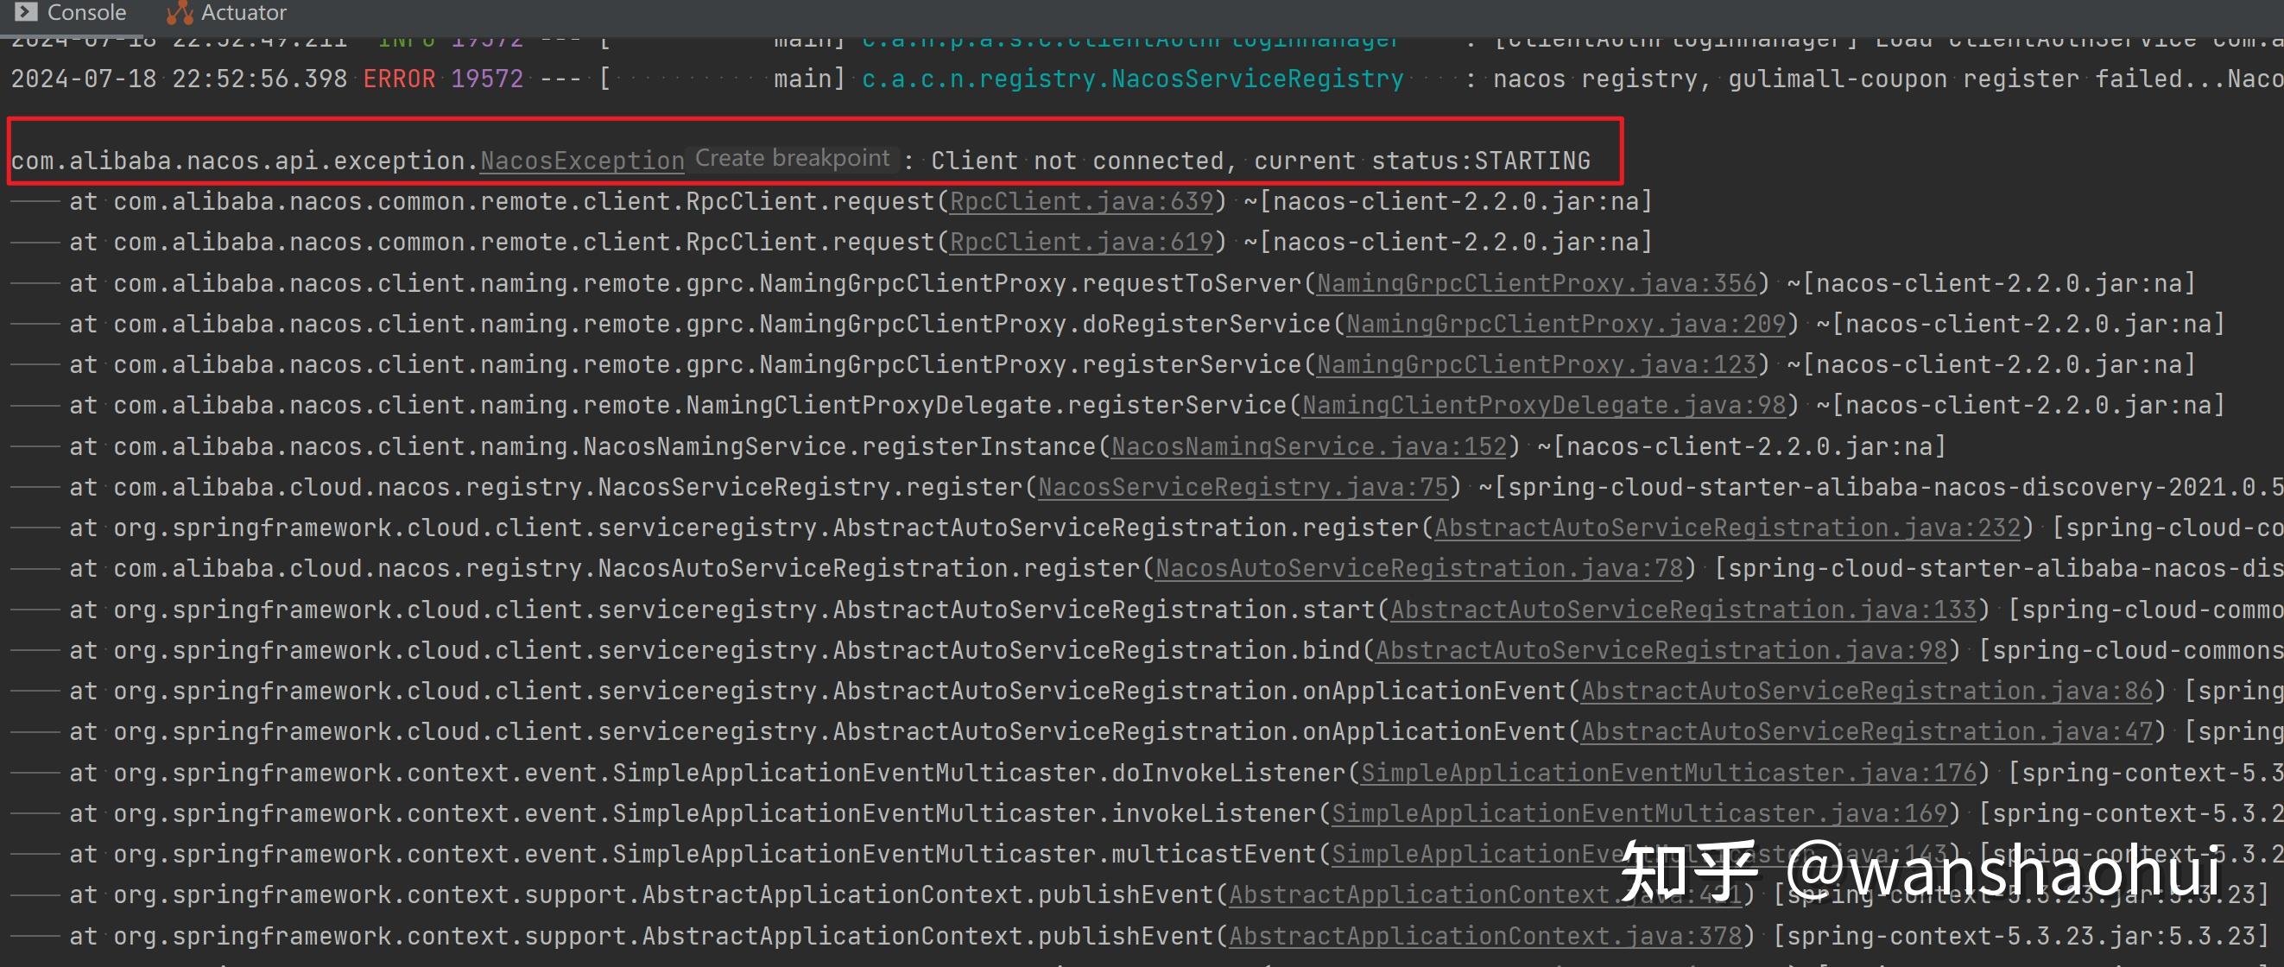This screenshot has height=967, width=2284.
Task: Open NacosServiceRegistry.java:75 link
Action: [x=1243, y=487]
